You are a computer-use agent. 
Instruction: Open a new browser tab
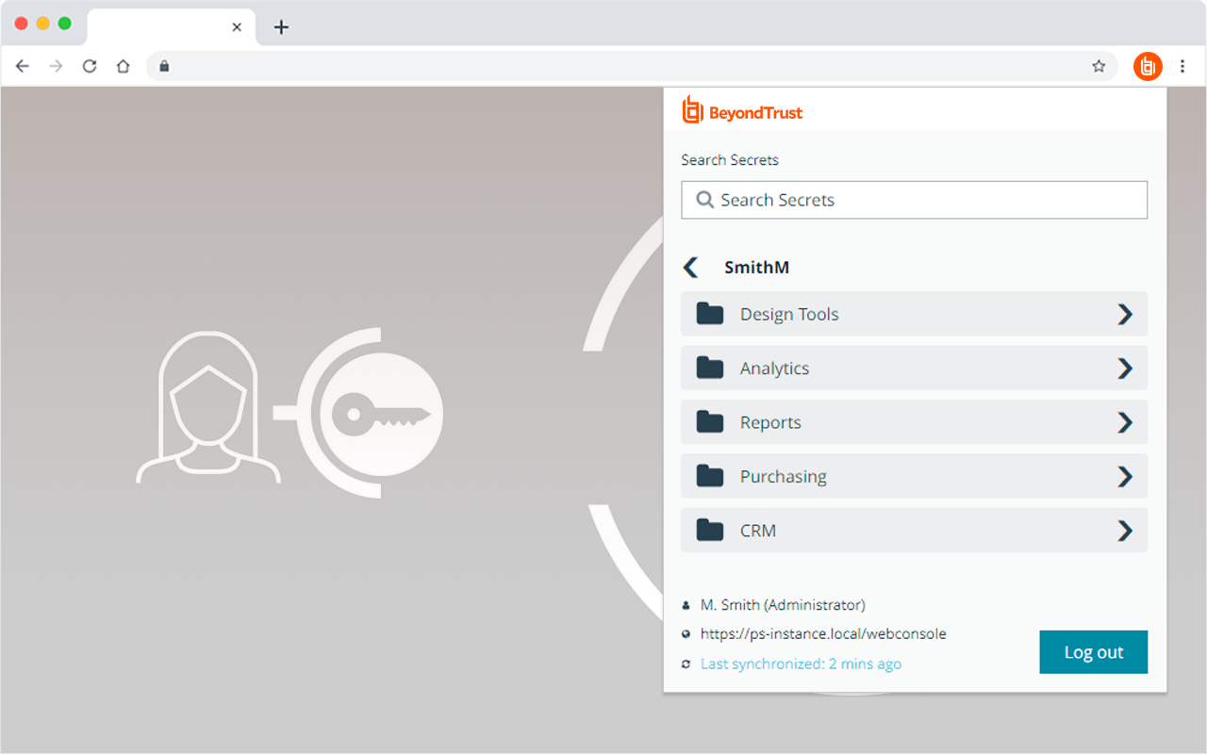click(x=281, y=26)
